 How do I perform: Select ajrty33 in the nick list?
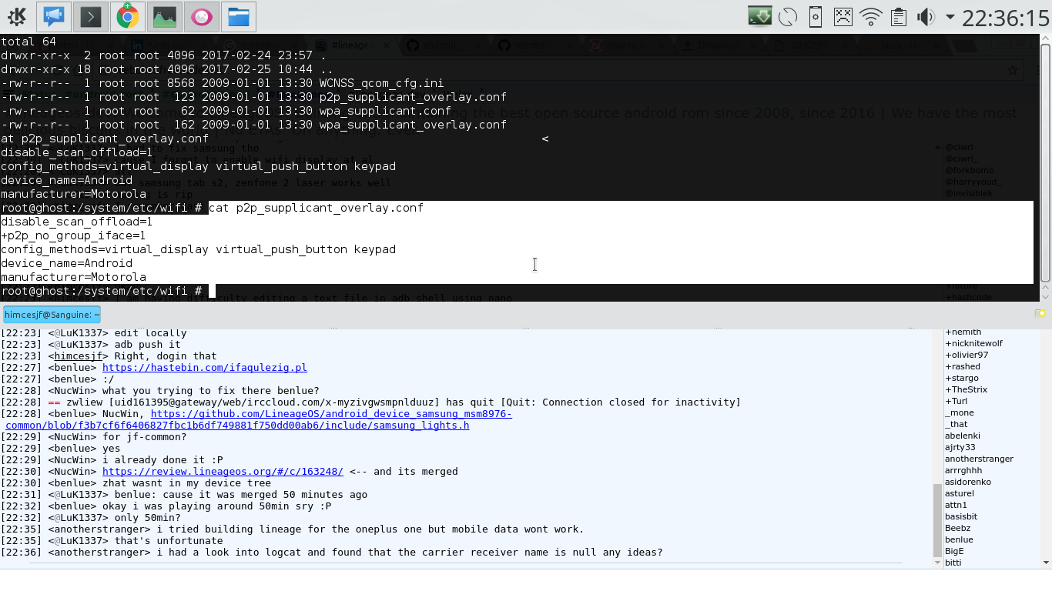960,447
